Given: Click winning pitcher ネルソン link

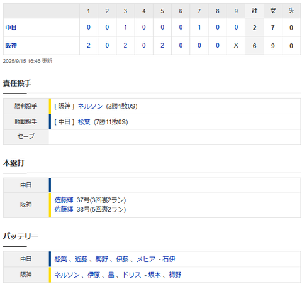Looking at the screenshot, I should [x=90, y=106].
